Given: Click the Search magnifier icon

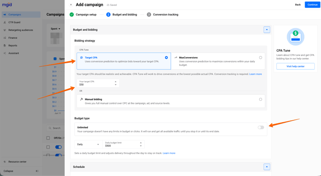Looking at the screenshot, I should coord(50,128).
